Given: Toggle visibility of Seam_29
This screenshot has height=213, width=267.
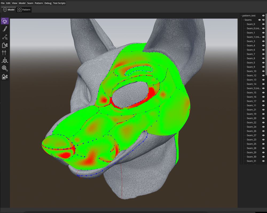Looking at the screenshot, I should [x=264, y=152].
